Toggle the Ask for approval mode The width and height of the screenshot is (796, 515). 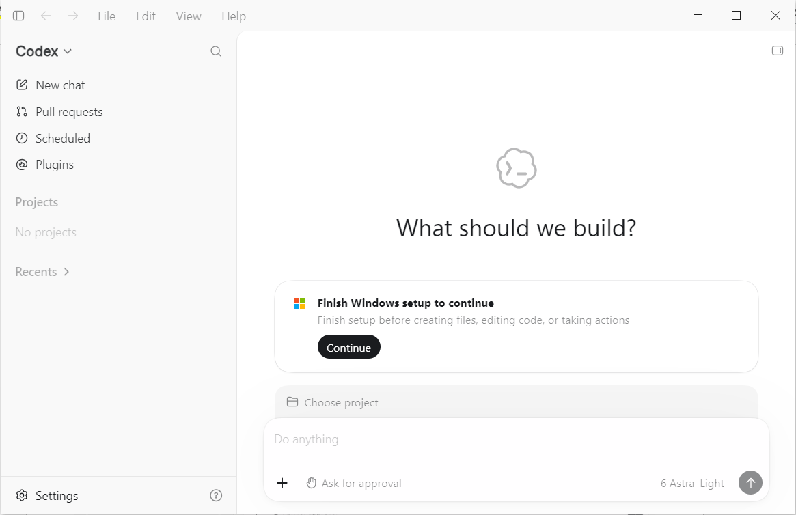(354, 483)
